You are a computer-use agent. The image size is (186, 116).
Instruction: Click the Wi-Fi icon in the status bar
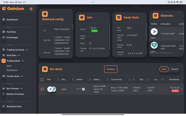coord(177,2)
